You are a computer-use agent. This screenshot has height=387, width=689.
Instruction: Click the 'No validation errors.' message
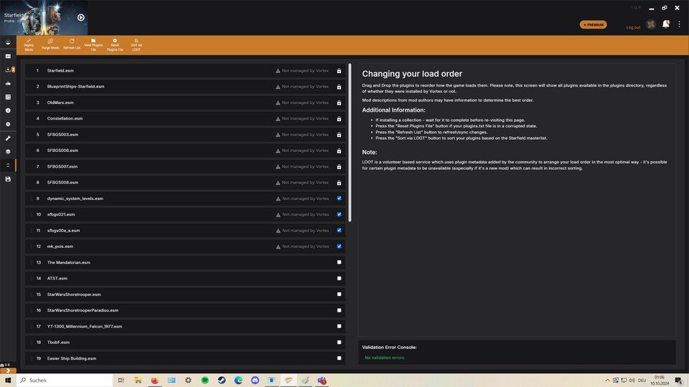(385, 358)
